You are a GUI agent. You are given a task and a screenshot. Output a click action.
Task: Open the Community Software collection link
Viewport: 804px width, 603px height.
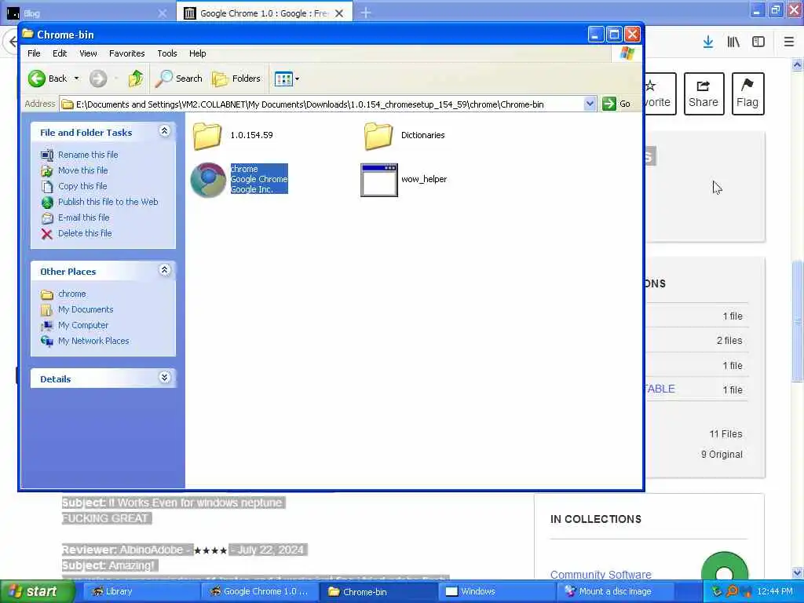pos(601,574)
